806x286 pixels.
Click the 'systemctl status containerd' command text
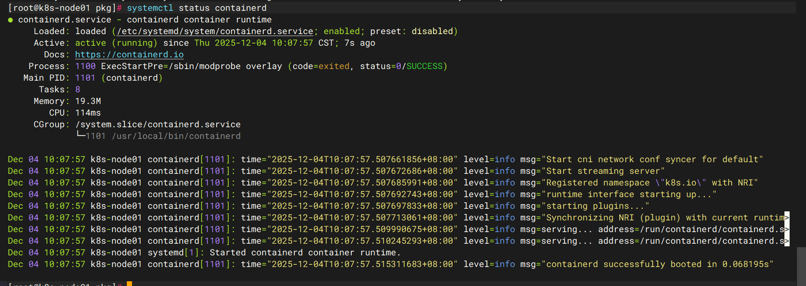coord(196,8)
